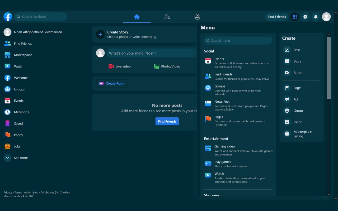Screen dimensions: 338x211
Task: Click the Create Room button
Action: pyautogui.click(x=112, y=83)
